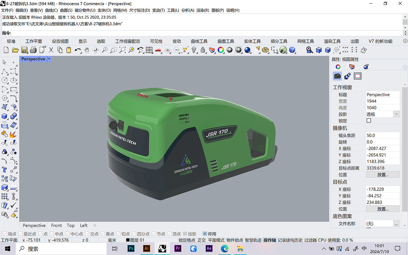Toggle the 锁定 (Locked) viewport checkbox
Screen dimensions: 408x255
369,121
